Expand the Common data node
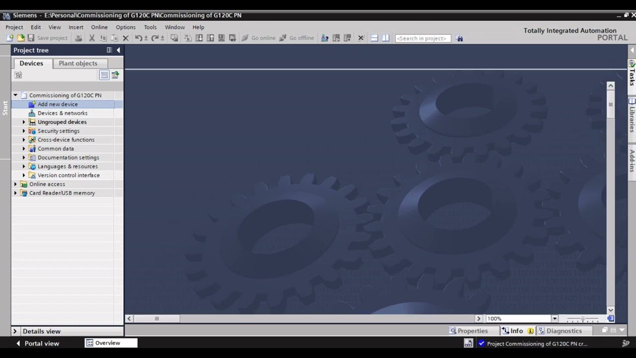Image resolution: width=636 pixels, height=358 pixels. click(23, 149)
